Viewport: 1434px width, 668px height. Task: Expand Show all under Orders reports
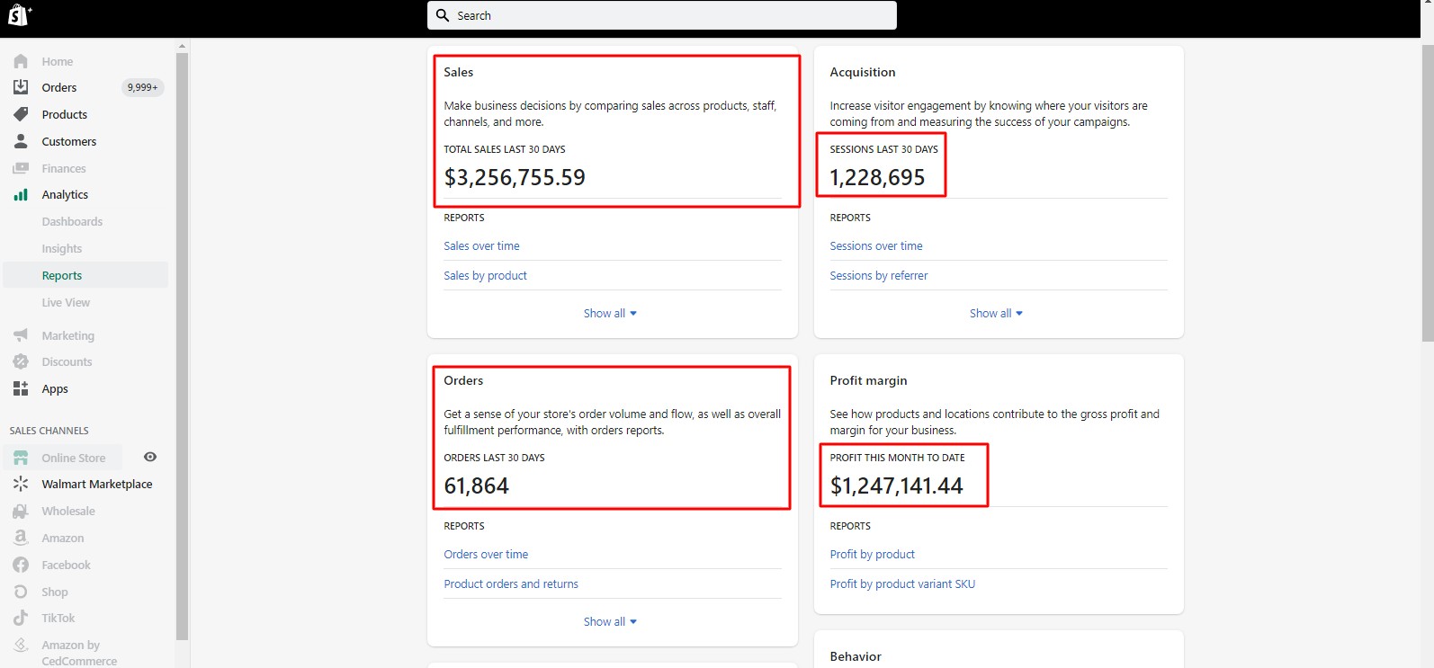click(x=610, y=621)
